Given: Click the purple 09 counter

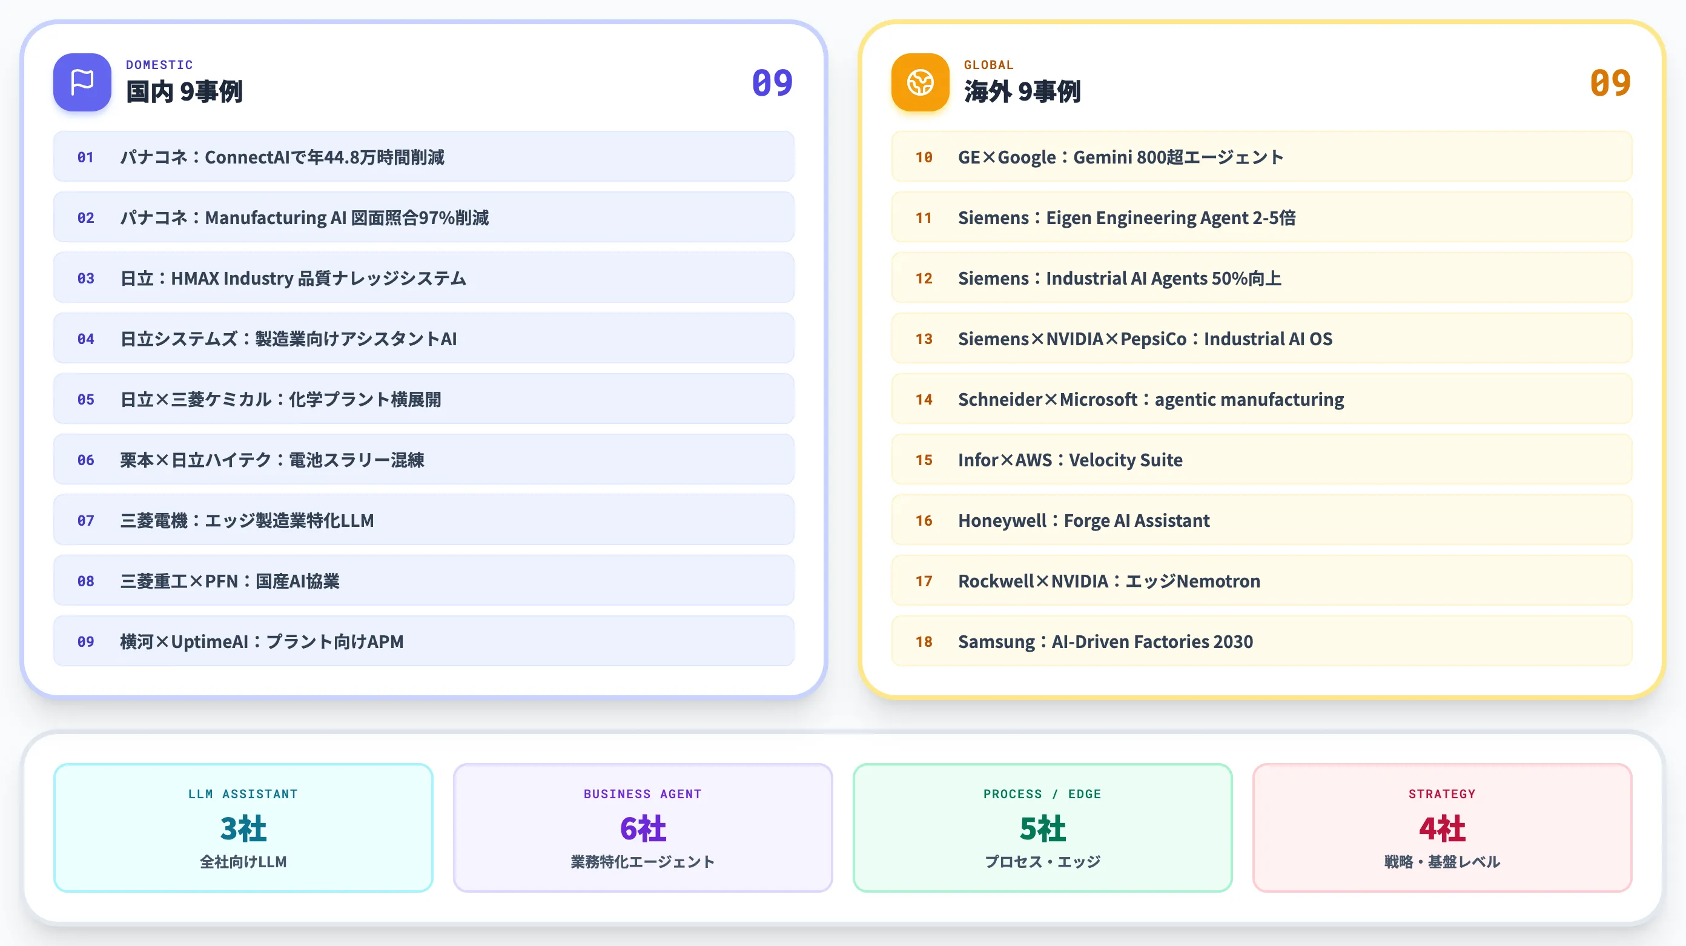Looking at the screenshot, I should click(x=772, y=83).
